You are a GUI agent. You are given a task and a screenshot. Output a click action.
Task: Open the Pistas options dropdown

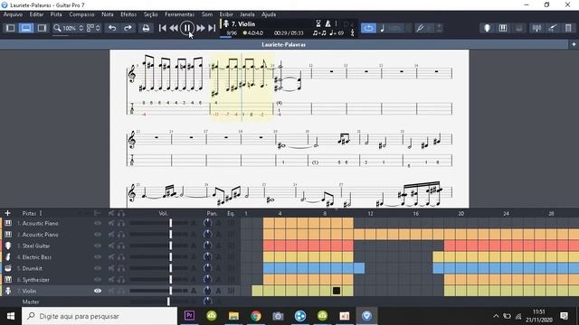[x=33, y=213]
